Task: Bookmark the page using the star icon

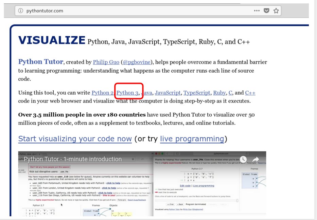Action: pos(276,11)
